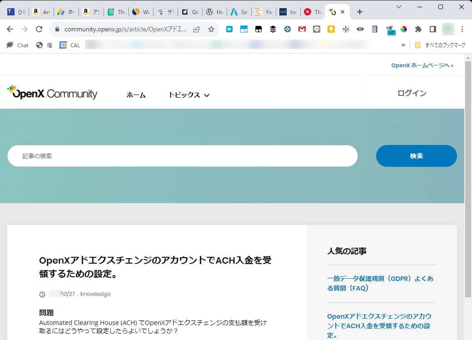Click the blue 検索 search button
This screenshot has width=472, height=340.
point(416,156)
